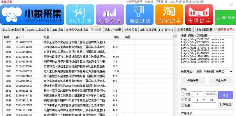Enable the 接收数据导入 checkbox
Viewport: 236px width, 116px height.
pyautogui.click(x=216, y=30)
